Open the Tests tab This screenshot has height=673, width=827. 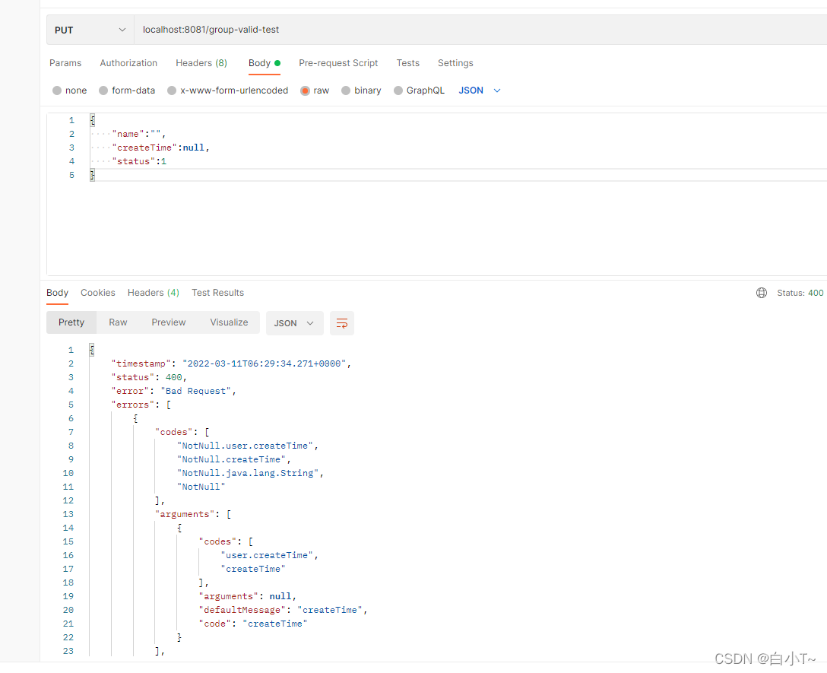click(x=407, y=63)
